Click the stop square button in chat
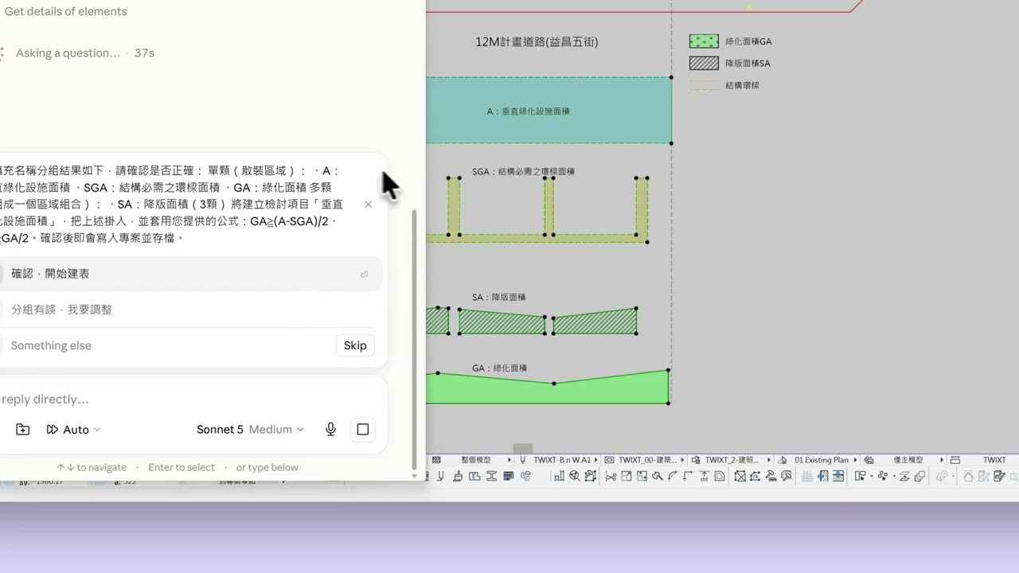 362,429
